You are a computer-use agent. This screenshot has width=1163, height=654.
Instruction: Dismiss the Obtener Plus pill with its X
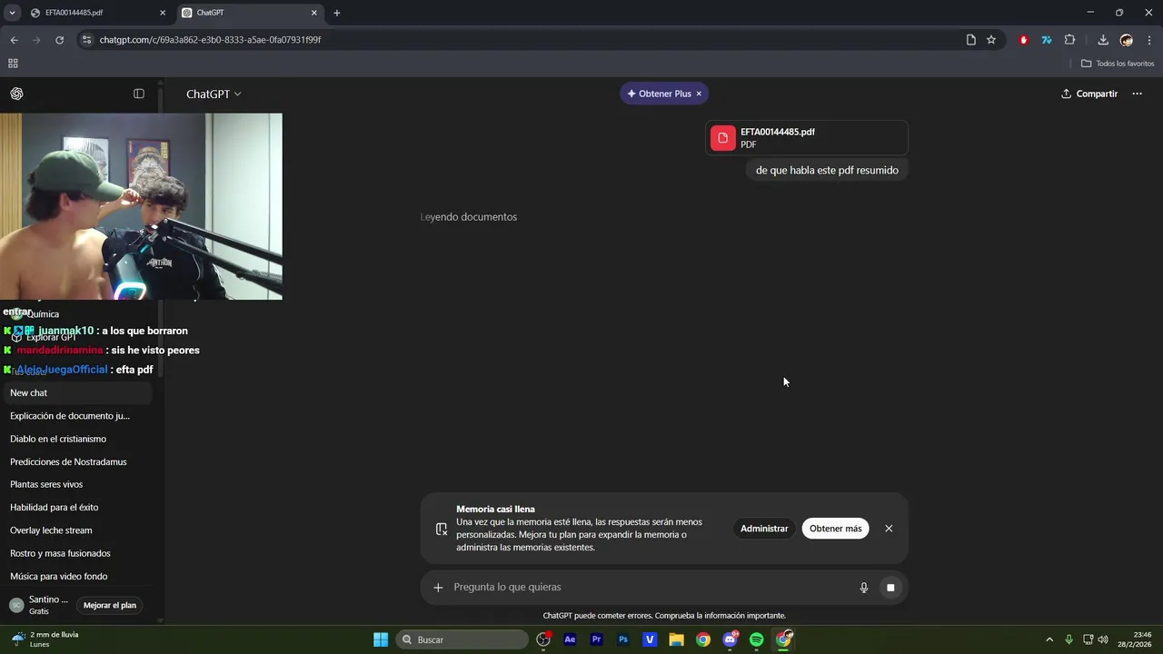tap(699, 94)
